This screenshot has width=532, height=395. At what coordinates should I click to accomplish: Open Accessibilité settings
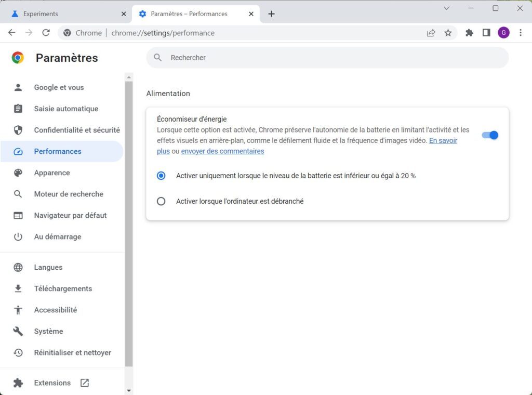click(x=62, y=310)
